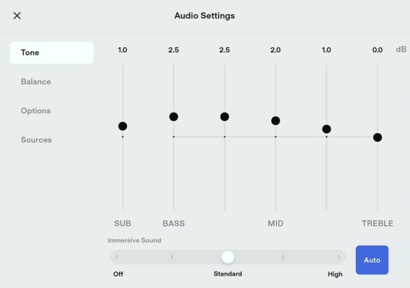Click the Immersive Sound tick between Standard and High
Screen dimensions: 410x288
[x=283, y=257]
